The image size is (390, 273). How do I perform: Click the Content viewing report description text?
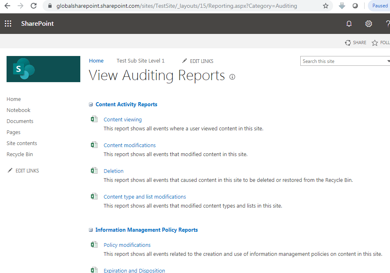coord(183,129)
